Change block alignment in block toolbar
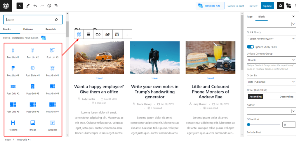 (88, 34)
